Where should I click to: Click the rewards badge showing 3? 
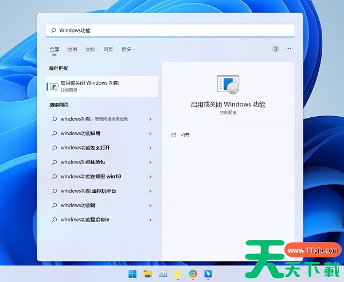click(276, 49)
